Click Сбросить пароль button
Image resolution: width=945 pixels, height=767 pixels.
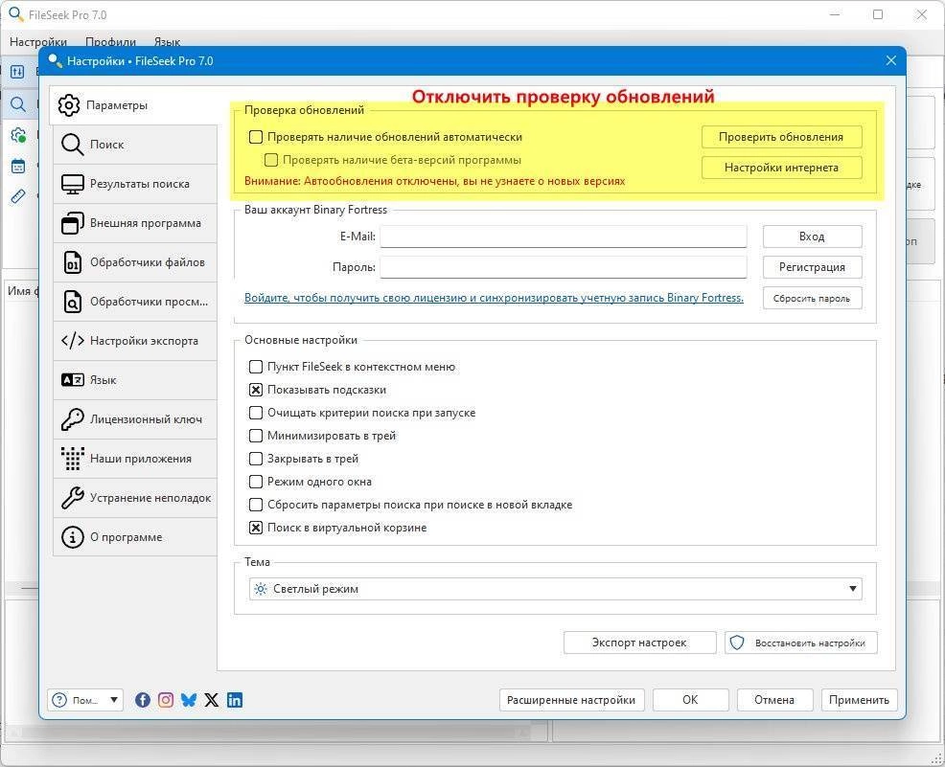pos(813,298)
